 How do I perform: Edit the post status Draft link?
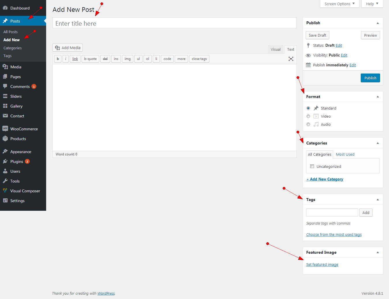tap(339, 46)
